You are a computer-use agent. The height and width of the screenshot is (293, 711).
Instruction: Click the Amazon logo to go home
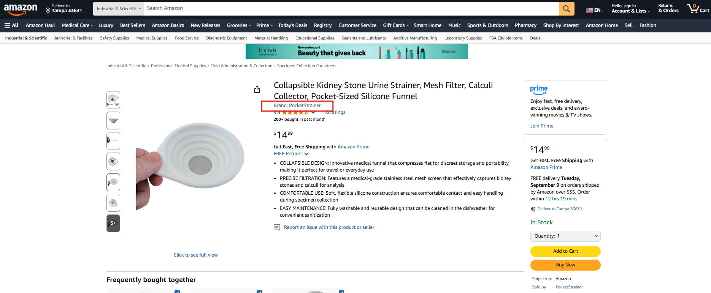pyautogui.click(x=21, y=9)
